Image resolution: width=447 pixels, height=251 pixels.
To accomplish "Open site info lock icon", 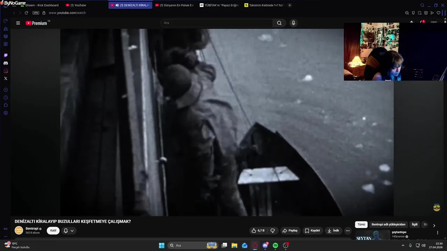I will 44,13.
